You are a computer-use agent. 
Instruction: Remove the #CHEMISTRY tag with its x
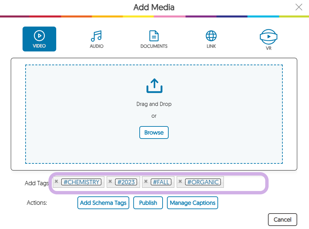[56, 181]
